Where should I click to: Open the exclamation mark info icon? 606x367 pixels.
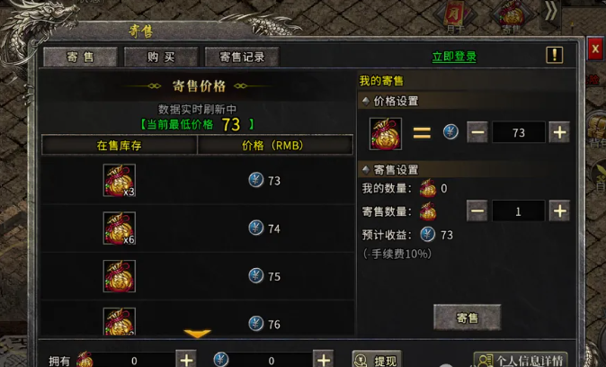click(x=554, y=55)
